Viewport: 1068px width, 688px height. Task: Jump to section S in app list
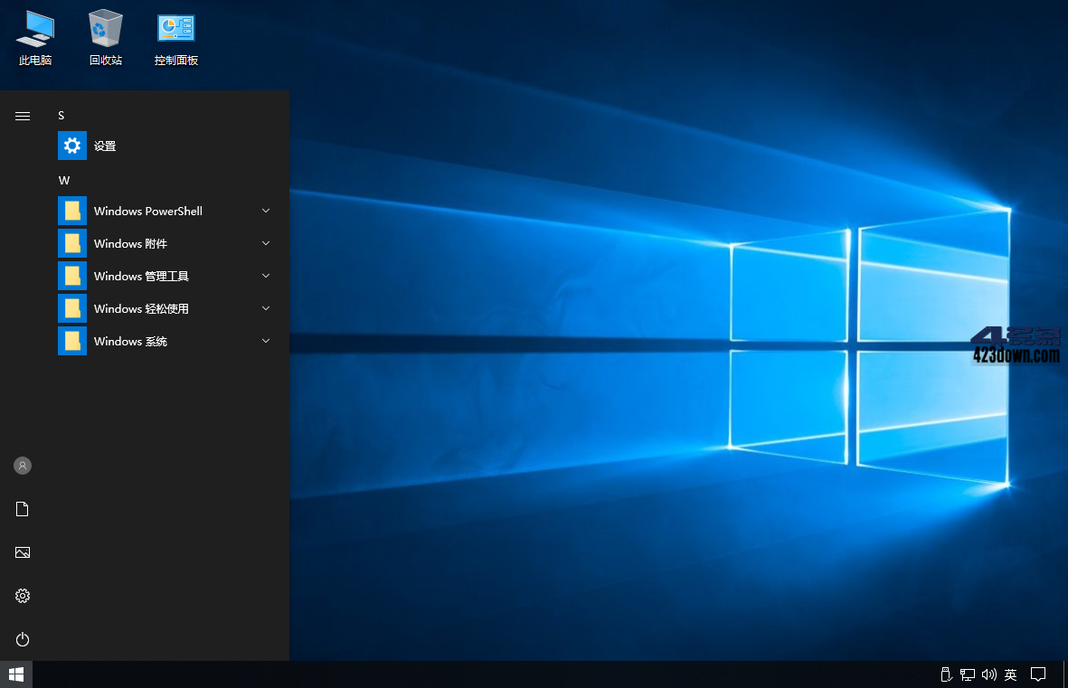pyautogui.click(x=61, y=115)
